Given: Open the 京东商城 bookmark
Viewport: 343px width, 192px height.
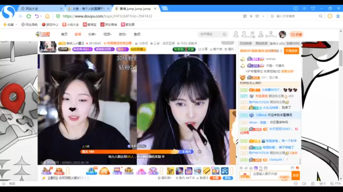Looking at the screenshot, I should coord(109,25).
